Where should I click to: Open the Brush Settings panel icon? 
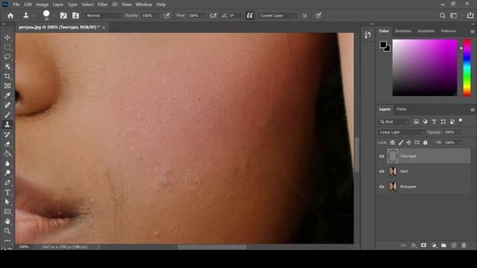(63, 16)
